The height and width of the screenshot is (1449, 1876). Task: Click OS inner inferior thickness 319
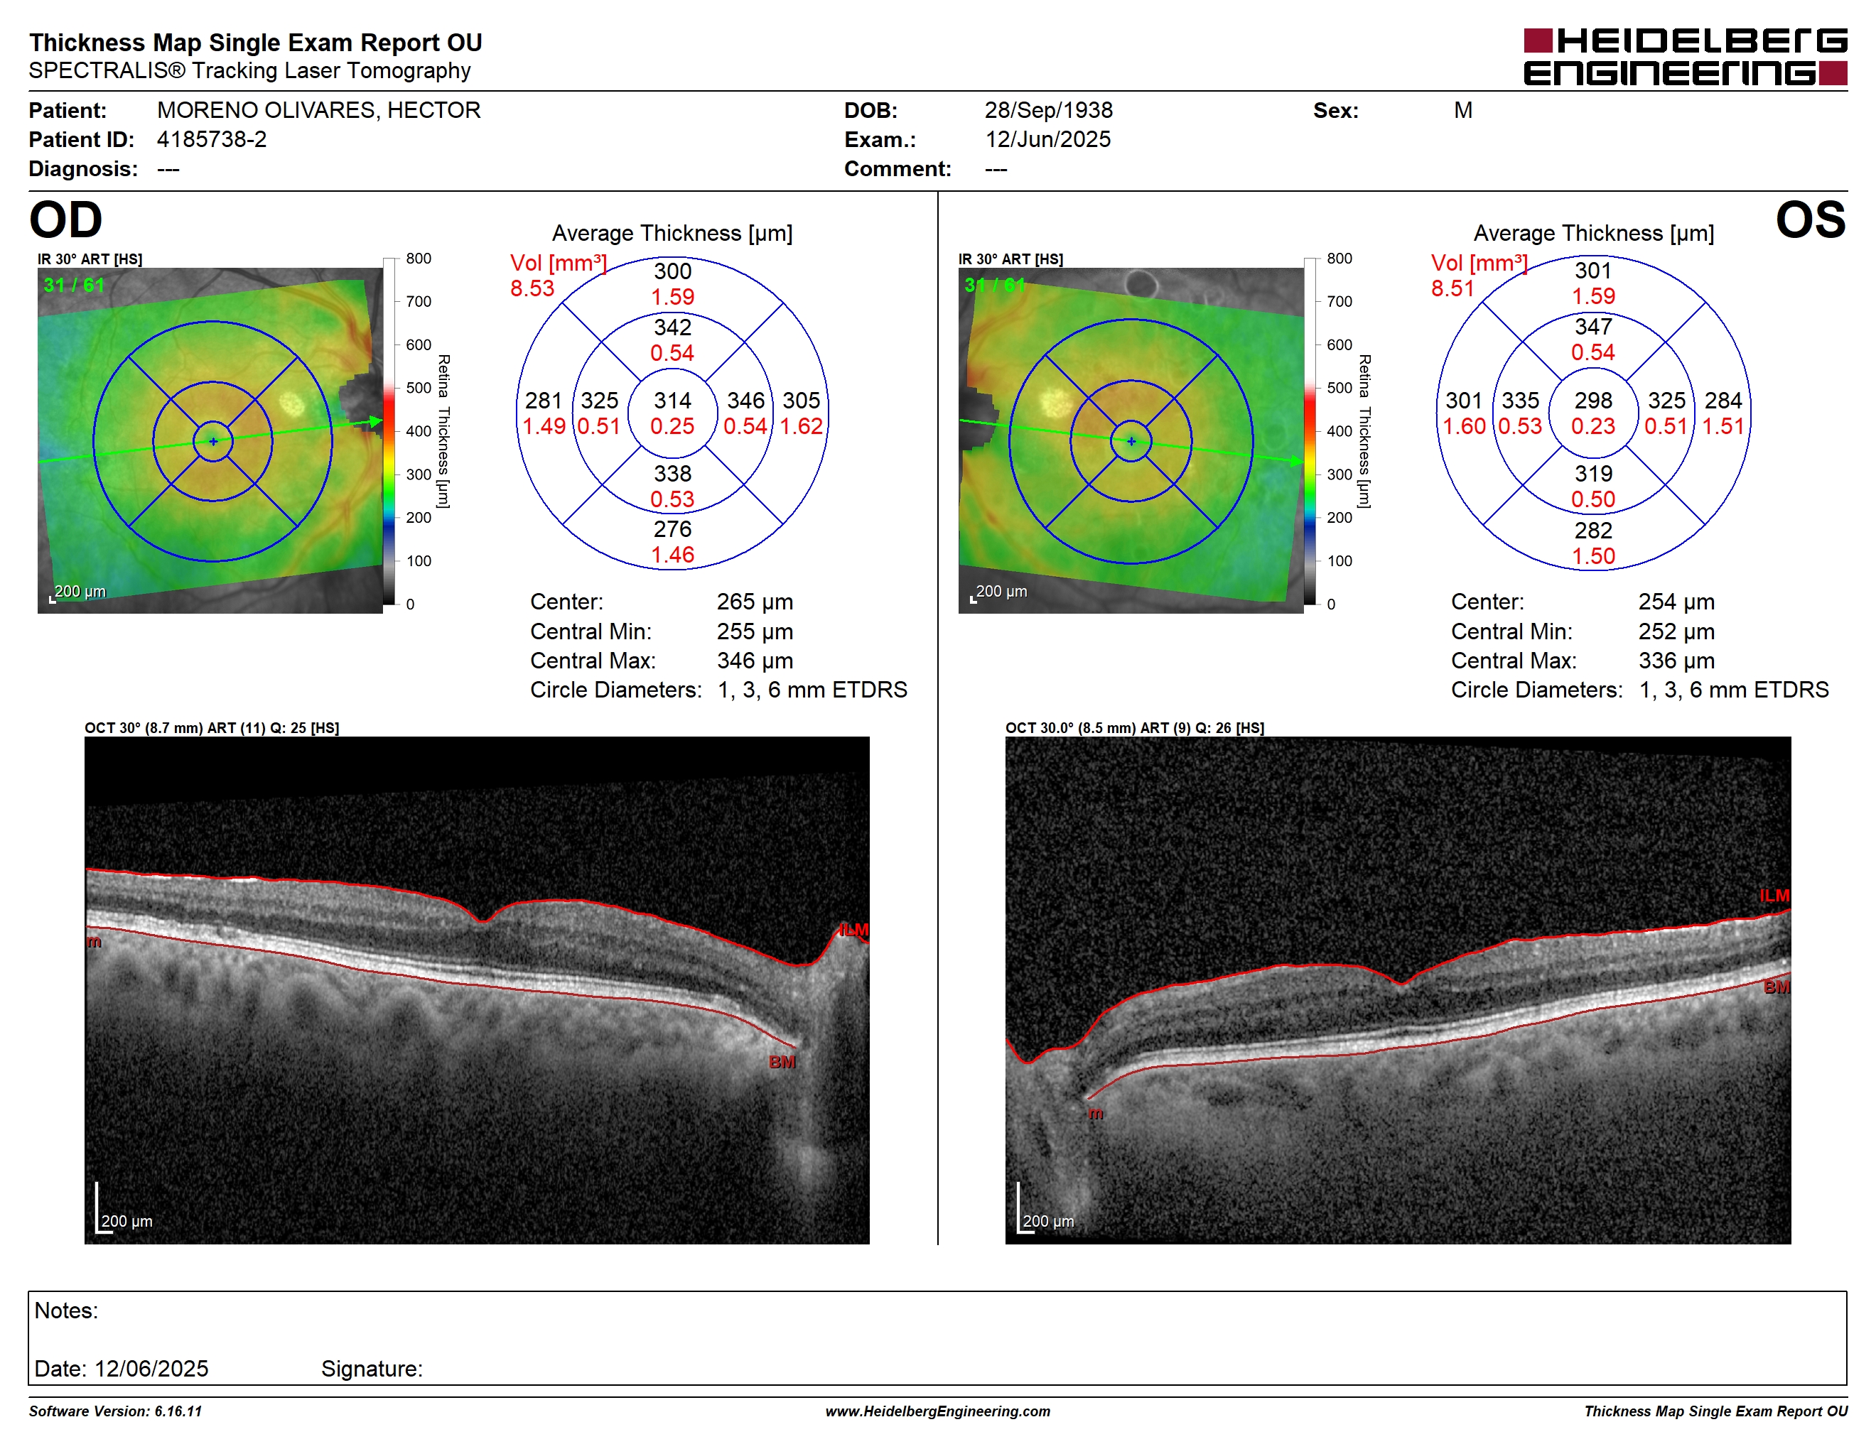point(1592,473)
